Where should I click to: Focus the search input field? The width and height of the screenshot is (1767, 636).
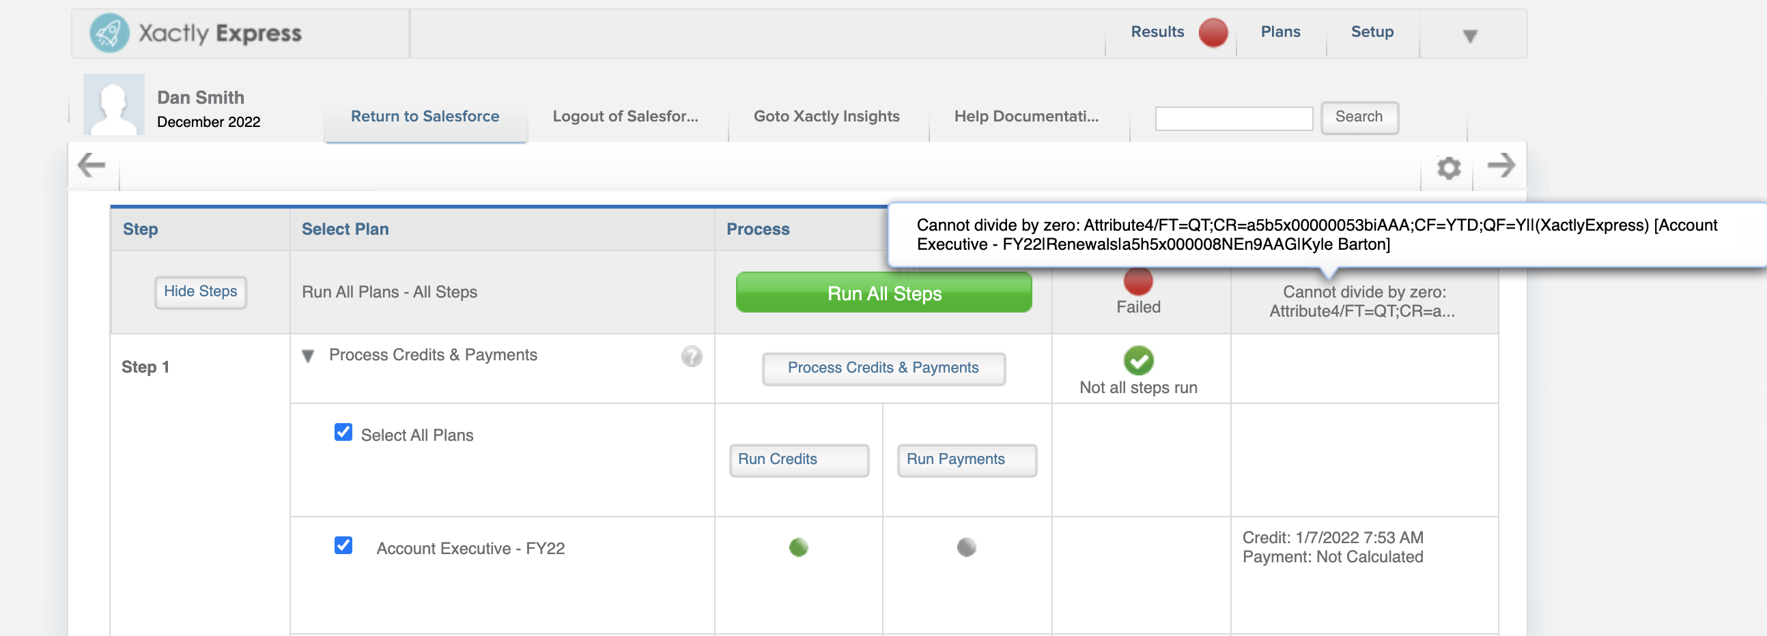coord(1234,118)
